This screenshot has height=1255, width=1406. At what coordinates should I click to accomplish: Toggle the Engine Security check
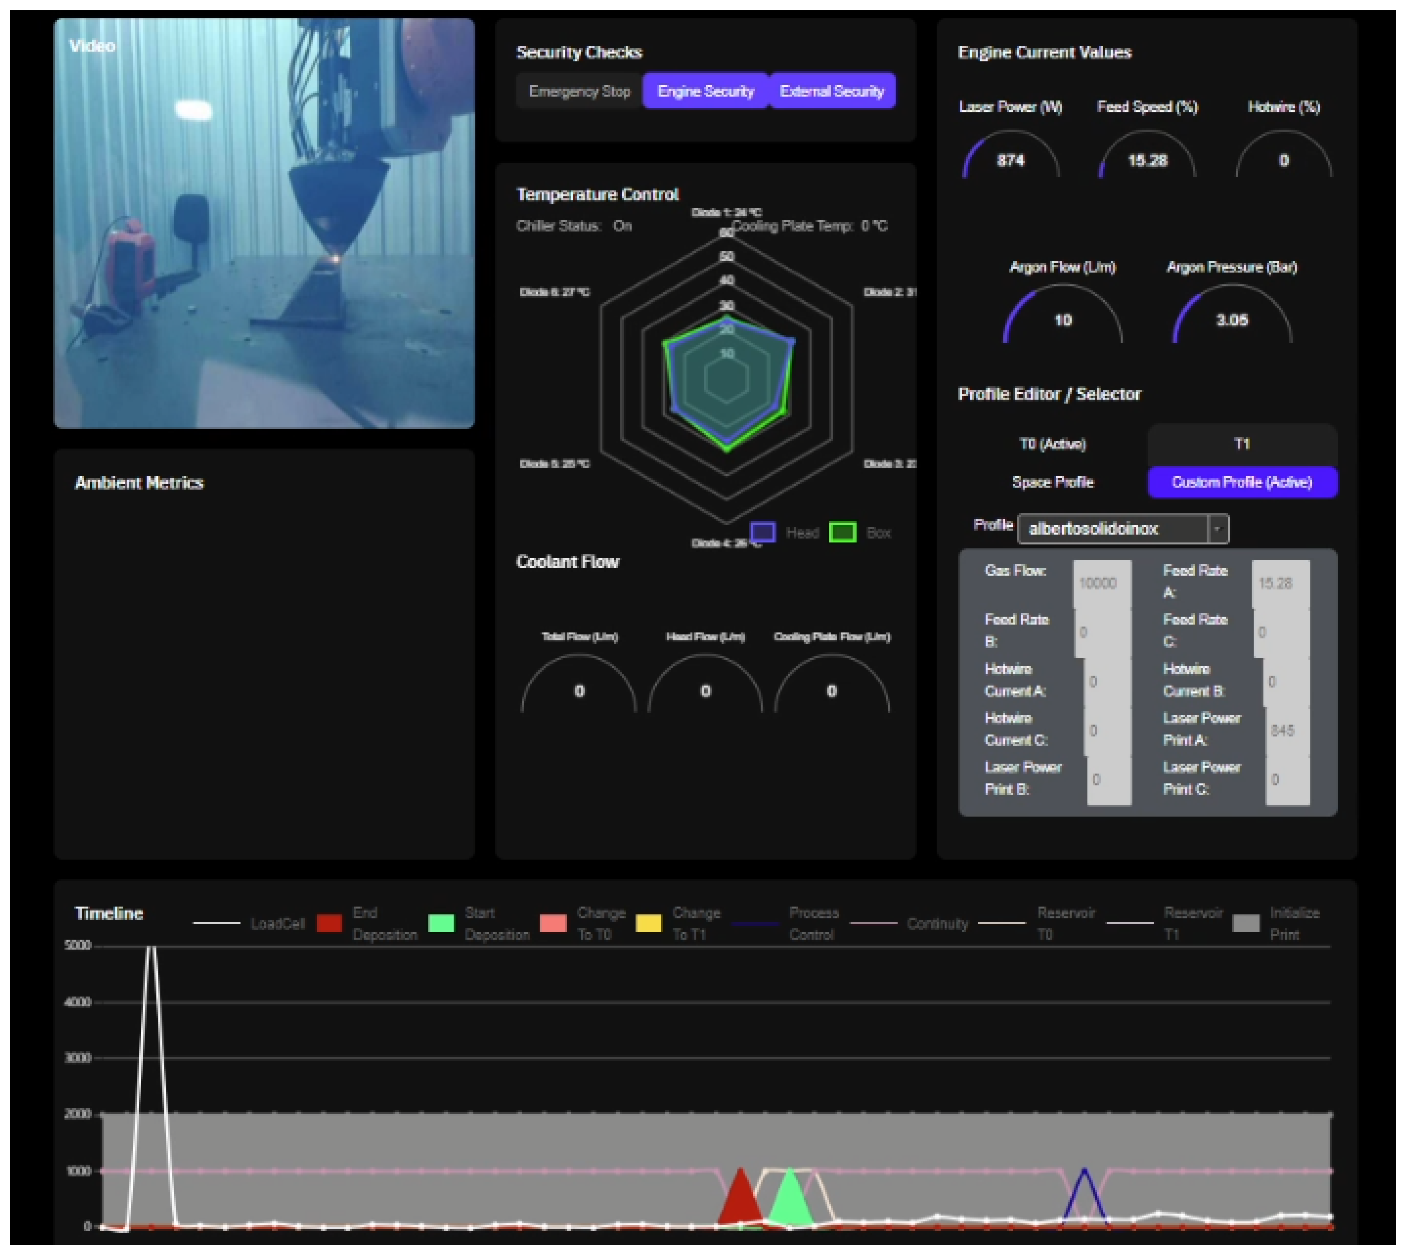pos(705,91)
